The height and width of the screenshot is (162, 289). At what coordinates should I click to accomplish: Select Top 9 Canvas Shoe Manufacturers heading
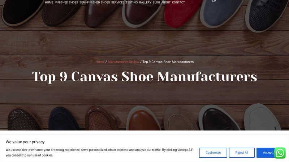pyautogui.click(x=144, y=77)
